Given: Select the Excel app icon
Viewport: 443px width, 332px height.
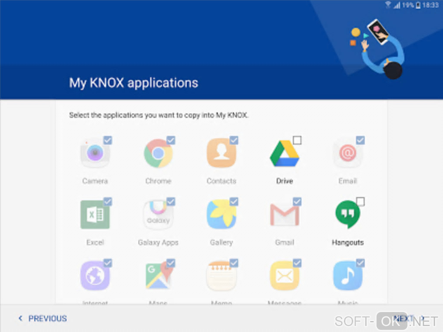Looking at the screenshot, I should click(95, 215).
